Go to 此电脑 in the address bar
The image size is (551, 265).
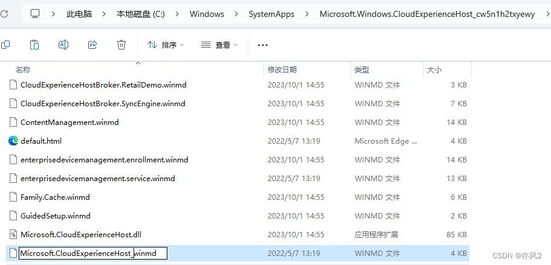pos(79,14)
